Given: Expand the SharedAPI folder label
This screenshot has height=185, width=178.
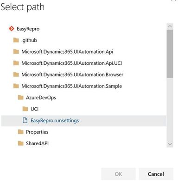Looking at the screenshot, I should [x=37, y=143].
